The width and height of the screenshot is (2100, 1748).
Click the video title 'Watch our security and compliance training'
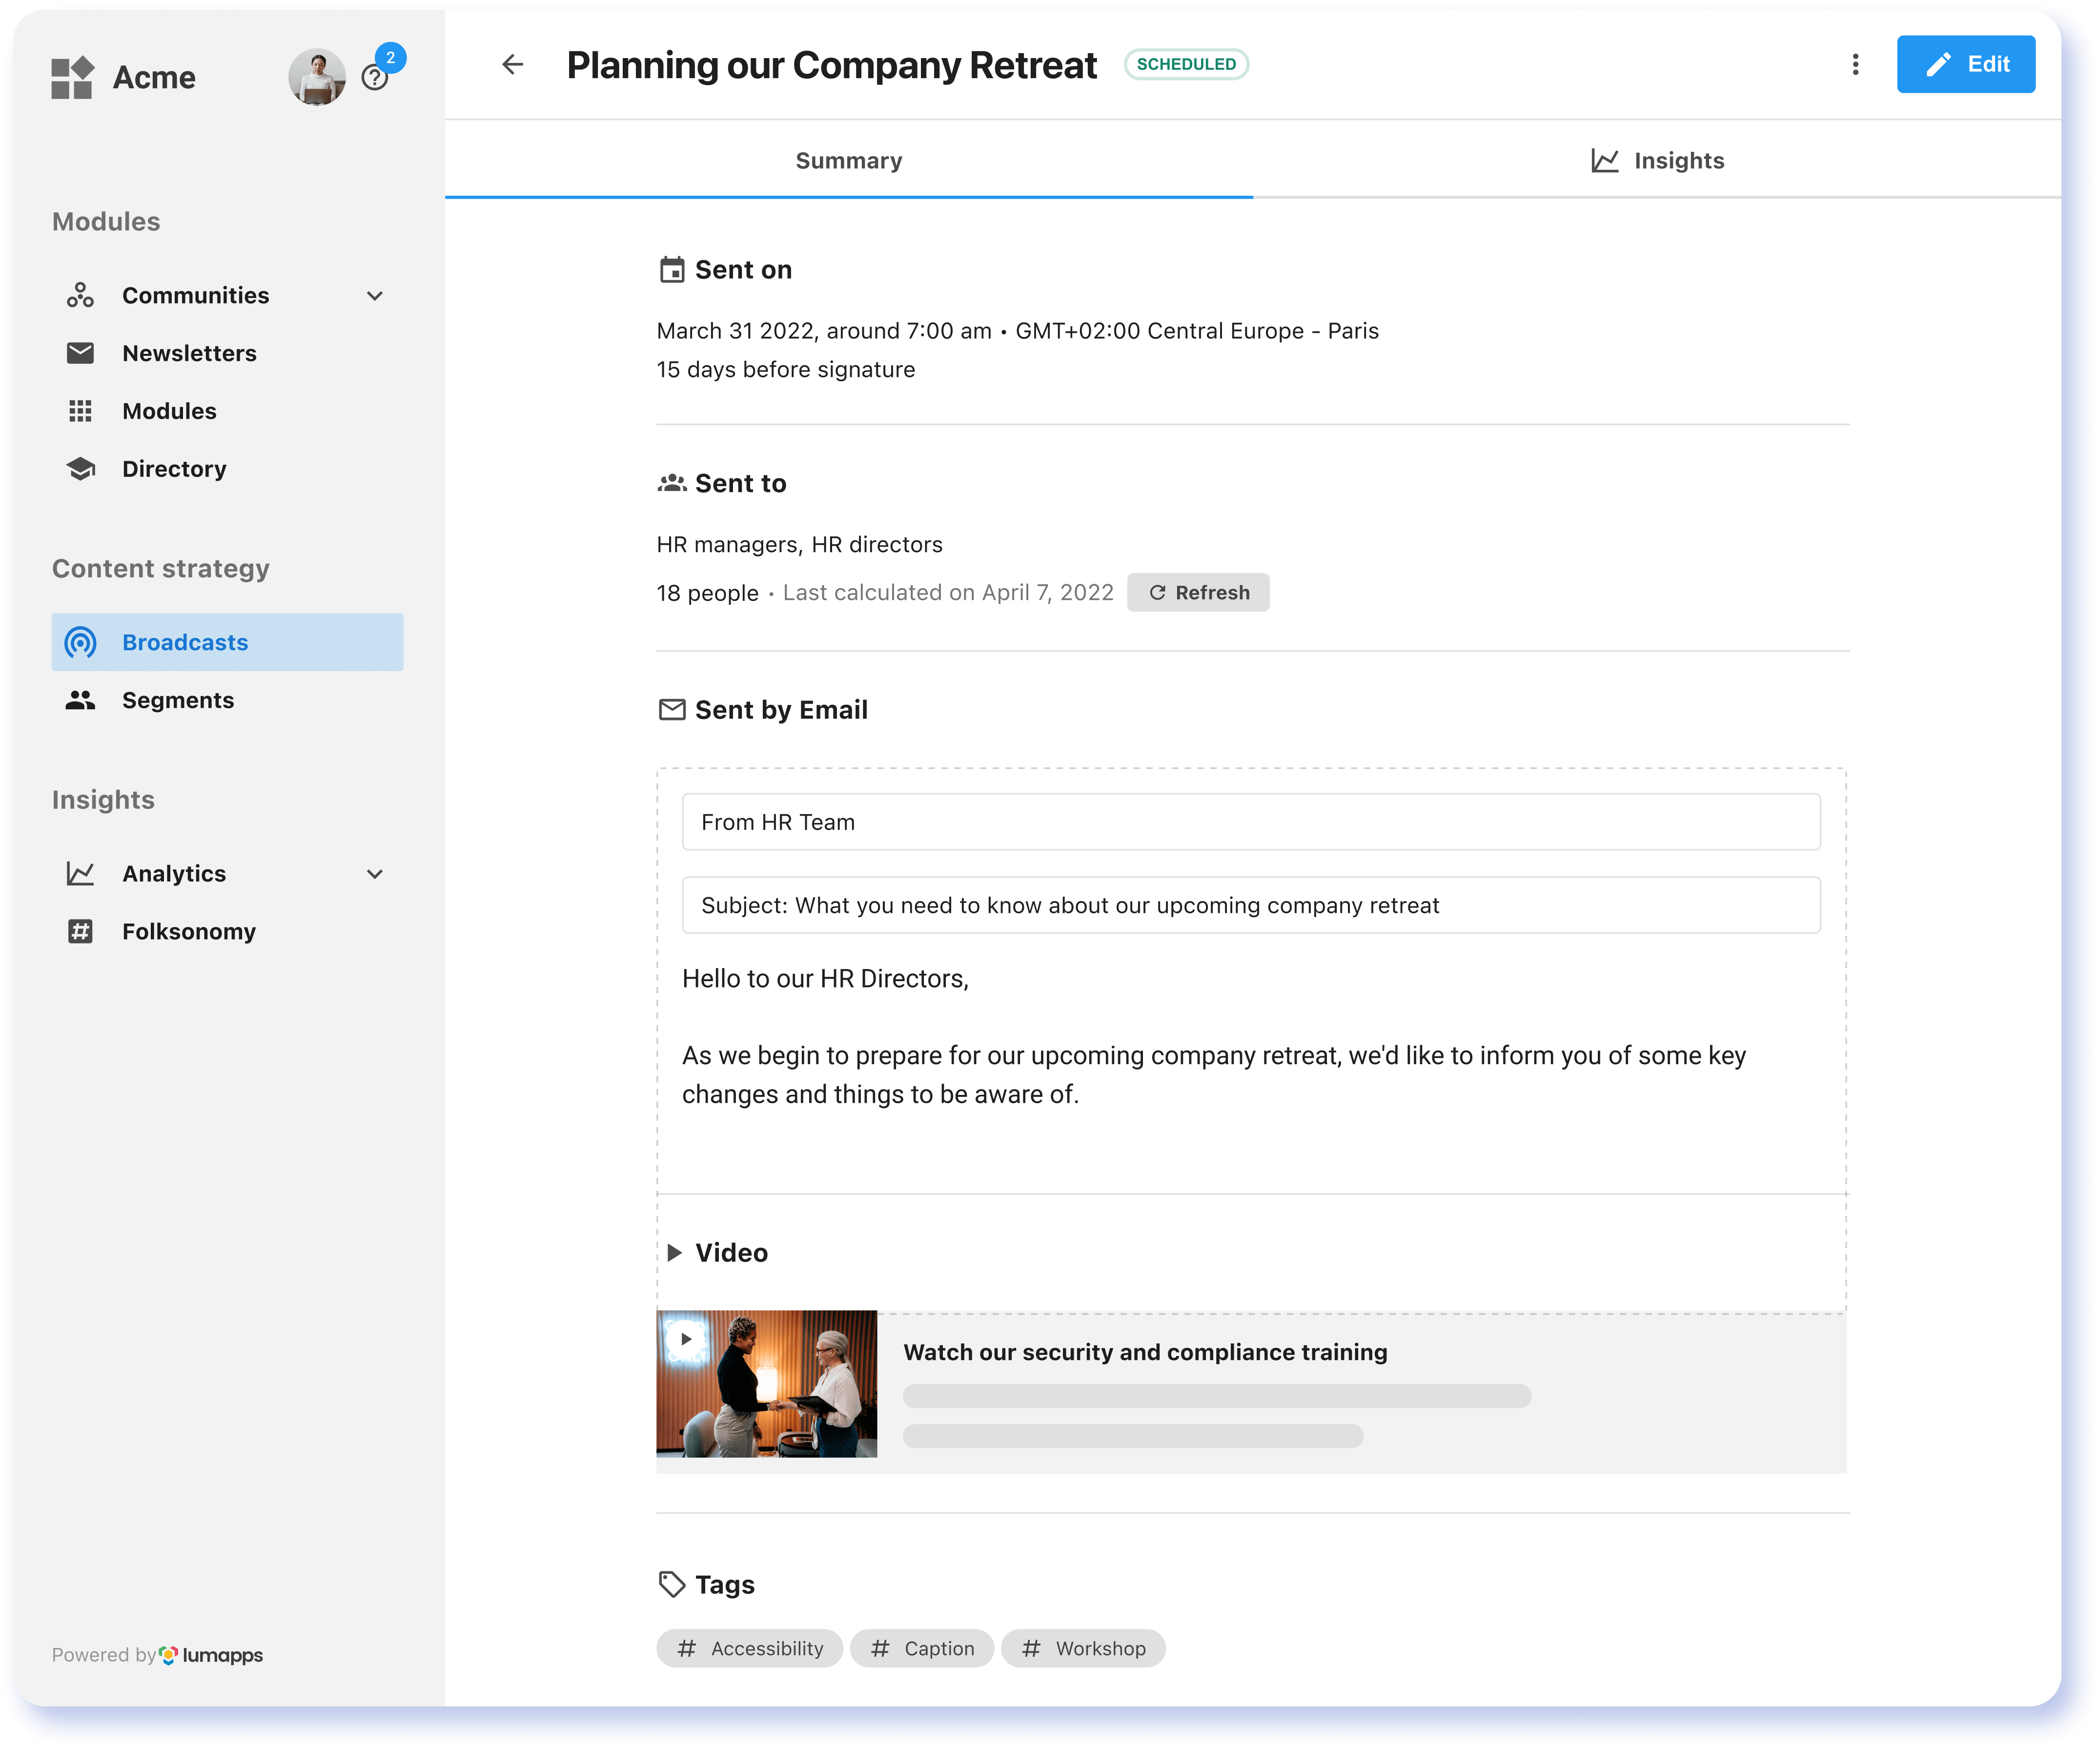pyautogui.click(x=1145, y=1352)
